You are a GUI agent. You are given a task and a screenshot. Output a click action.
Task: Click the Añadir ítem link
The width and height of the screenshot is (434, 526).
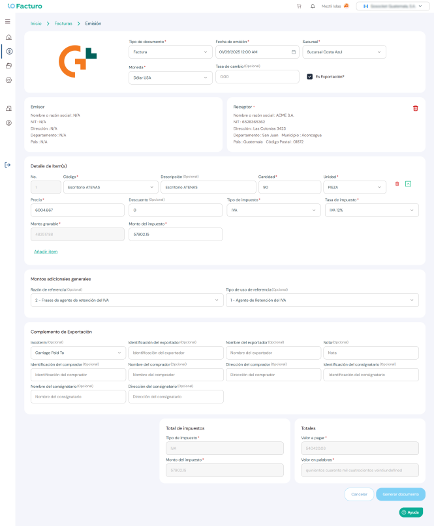coord(46,252)
